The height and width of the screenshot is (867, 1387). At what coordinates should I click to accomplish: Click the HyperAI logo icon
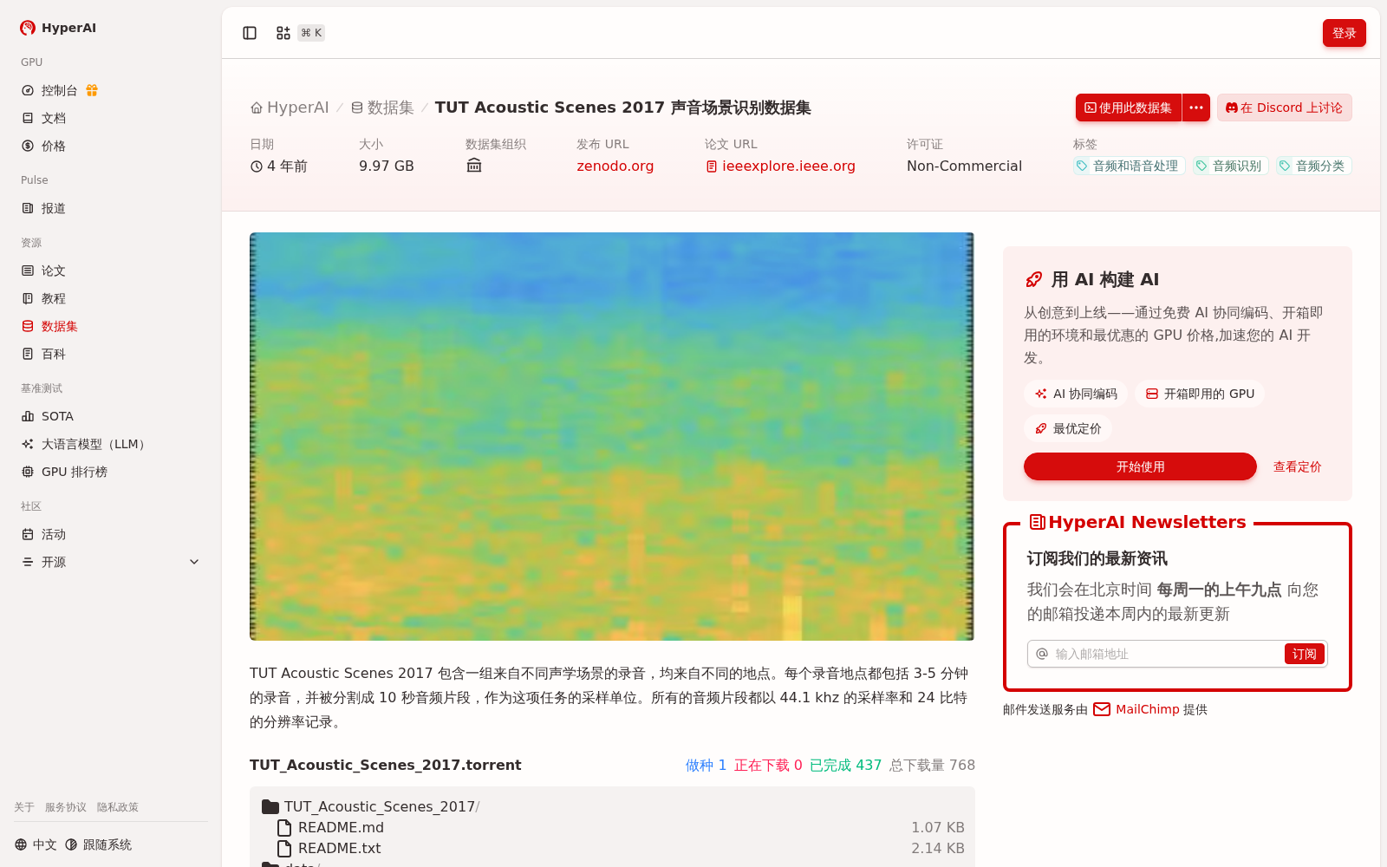coord(28,28)
